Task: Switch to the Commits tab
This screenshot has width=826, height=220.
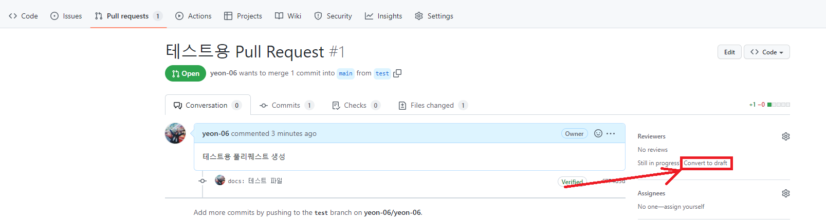Action: coord(287,105)
